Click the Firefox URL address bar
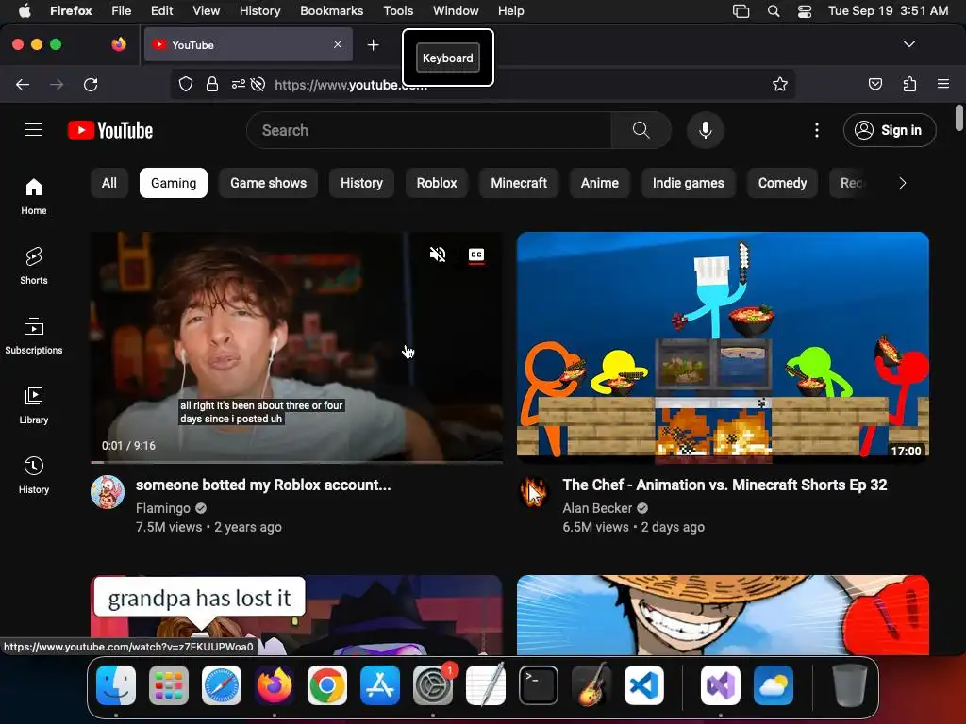Image resolution: width=966 pixels, height=724 pixels. 482,84
